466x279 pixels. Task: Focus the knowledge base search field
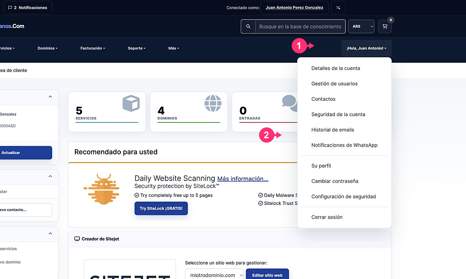300,26
